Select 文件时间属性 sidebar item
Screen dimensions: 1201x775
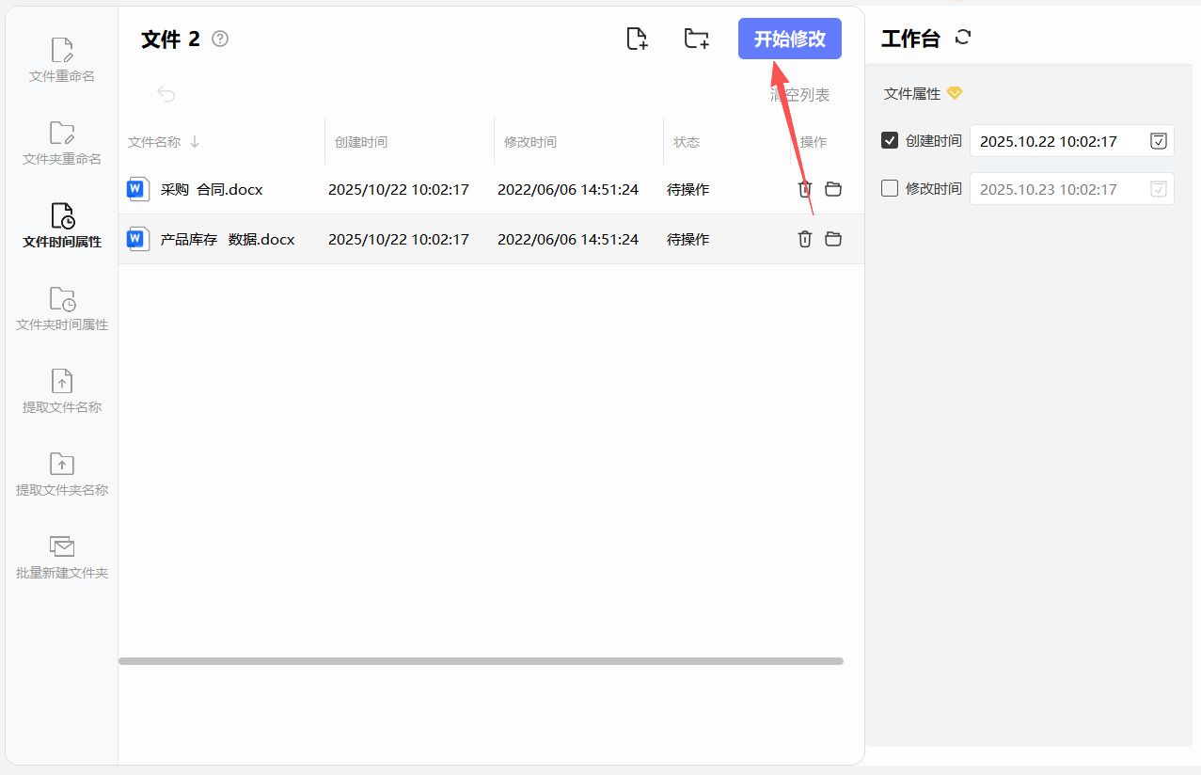tap(62, 226)
